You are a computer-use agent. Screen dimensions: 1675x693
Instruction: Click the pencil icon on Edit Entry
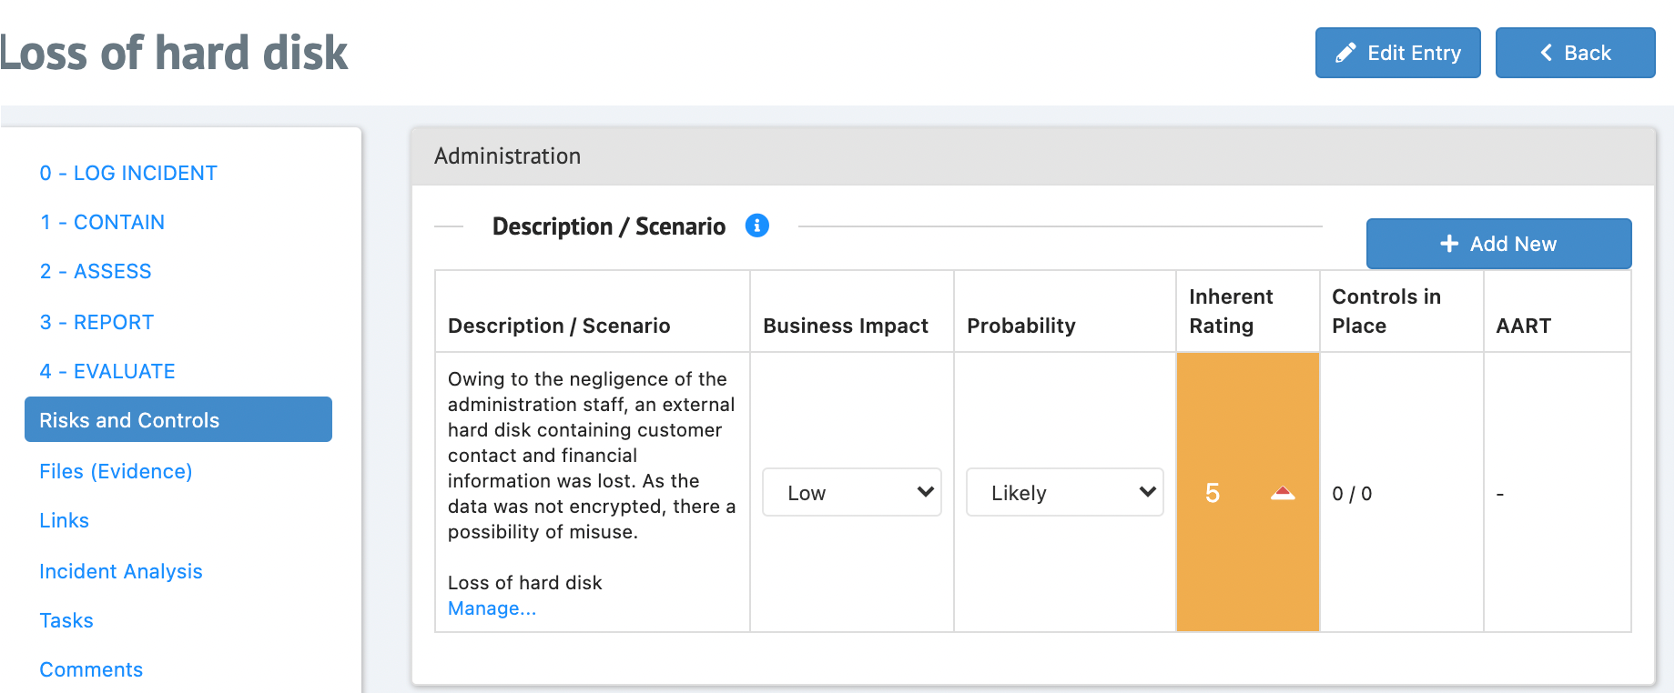click(1345, 53)
